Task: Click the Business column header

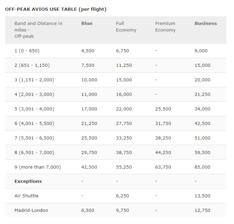Action: 206,23
